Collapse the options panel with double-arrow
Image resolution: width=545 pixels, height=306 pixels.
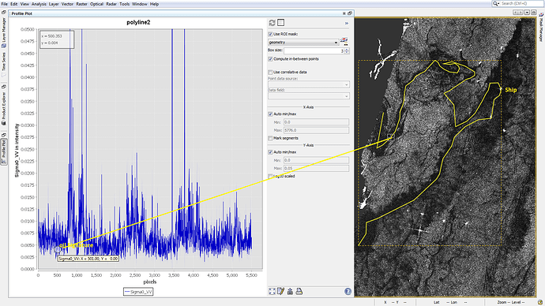tap(346, 23)
